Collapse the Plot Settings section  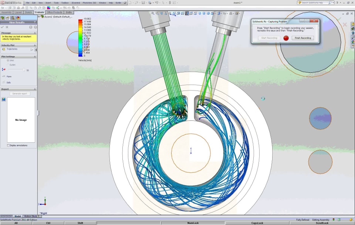[35, 57]
